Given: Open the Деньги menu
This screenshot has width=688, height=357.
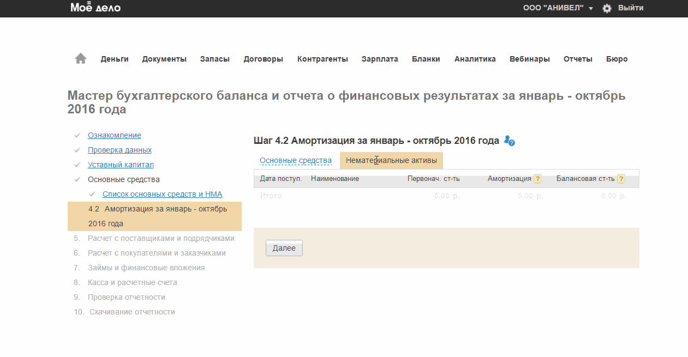Looking at the screenshot, I should pos(115,59).
